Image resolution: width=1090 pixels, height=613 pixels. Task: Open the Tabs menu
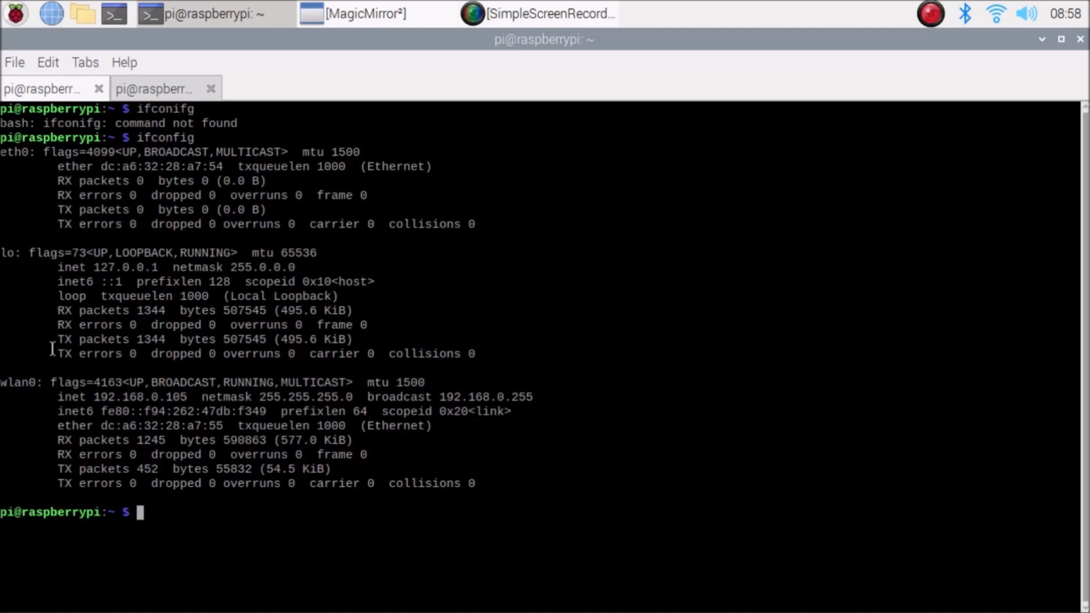[x=84, y=62]
